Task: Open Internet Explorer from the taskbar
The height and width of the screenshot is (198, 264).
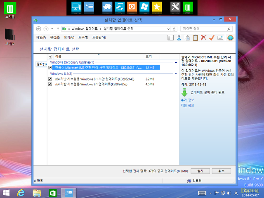Action: [21, 193]
